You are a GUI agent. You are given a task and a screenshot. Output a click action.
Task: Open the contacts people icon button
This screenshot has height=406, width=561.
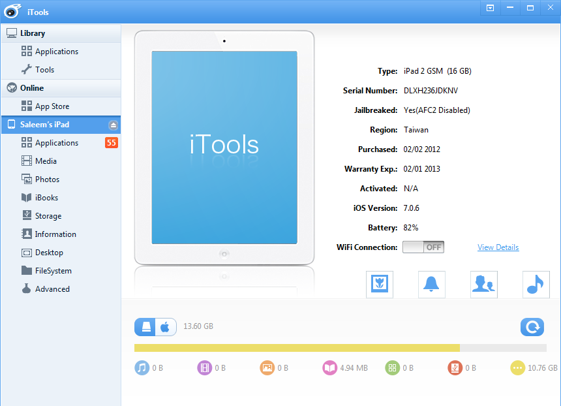(484, 285)
